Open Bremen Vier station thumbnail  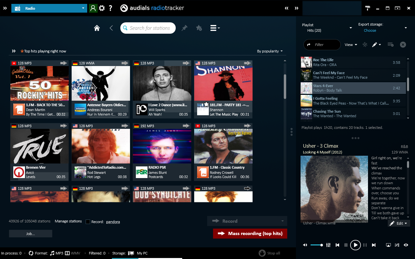[40, 146]
